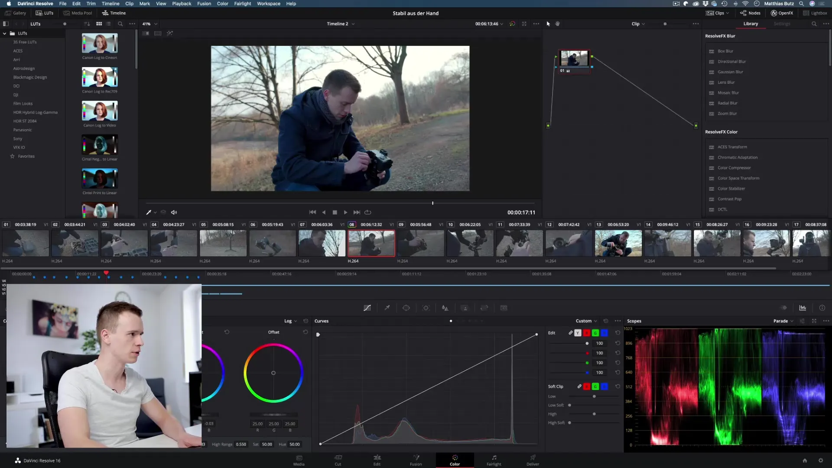Open the 3D stereoscopic palette icon
Screen dimensions: 832x468
tap(504, 308)
